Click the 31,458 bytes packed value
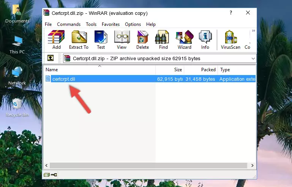This screenshot has height=187, width=292. pyautogui.click(x=200, y=79)
